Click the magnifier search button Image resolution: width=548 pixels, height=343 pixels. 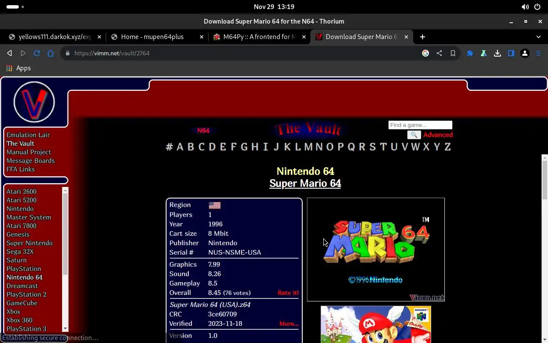tap(414, 135)
